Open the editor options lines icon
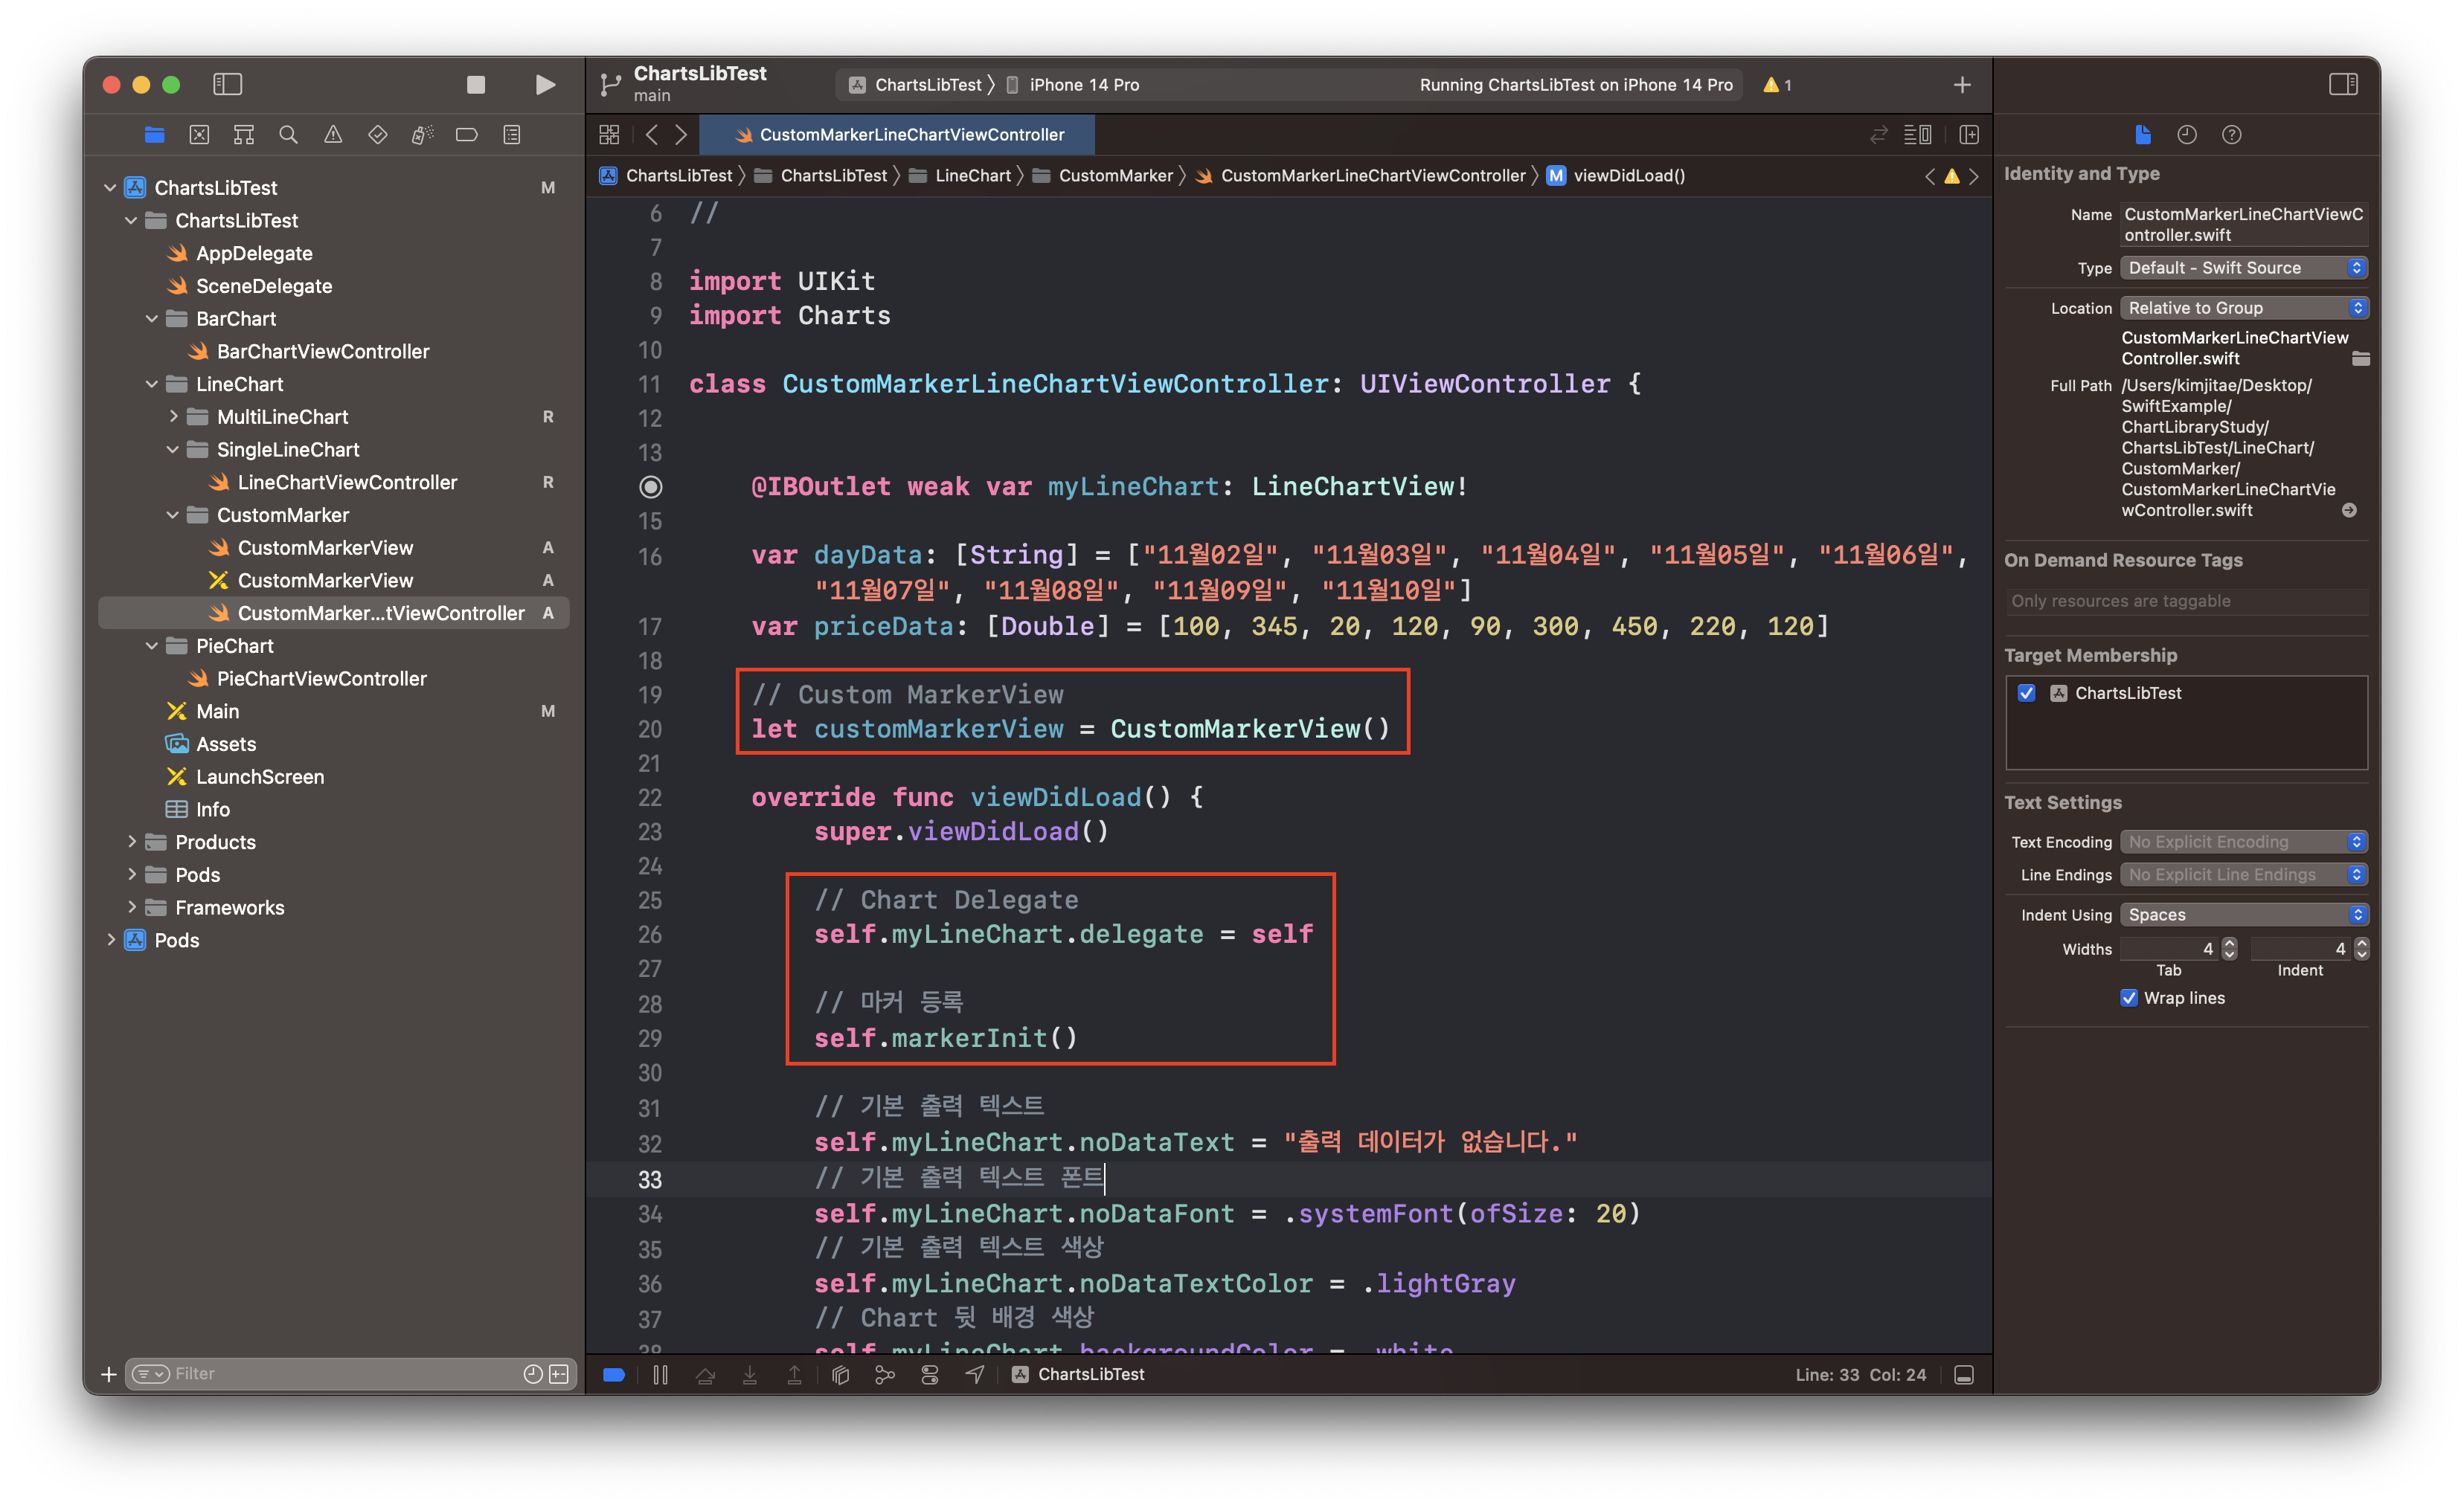Screen dimensions: 2464x1505 pyautogui.click(x=1918, y=135)
